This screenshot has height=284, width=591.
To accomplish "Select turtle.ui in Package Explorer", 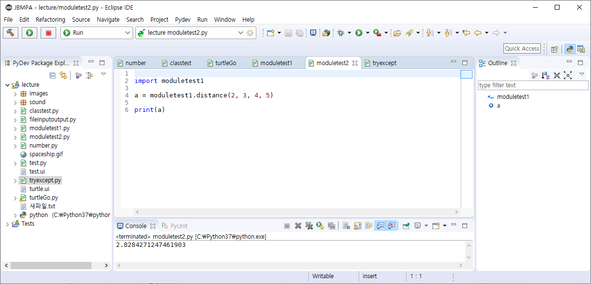I will (39, 189).
